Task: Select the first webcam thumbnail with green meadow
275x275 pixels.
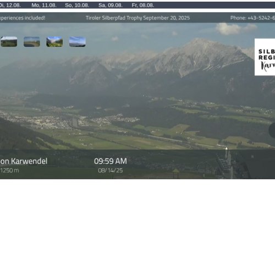Action: tap(9, 42)
